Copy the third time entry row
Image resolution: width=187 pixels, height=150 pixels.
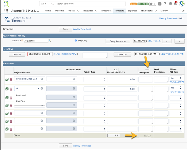(7, 98)
